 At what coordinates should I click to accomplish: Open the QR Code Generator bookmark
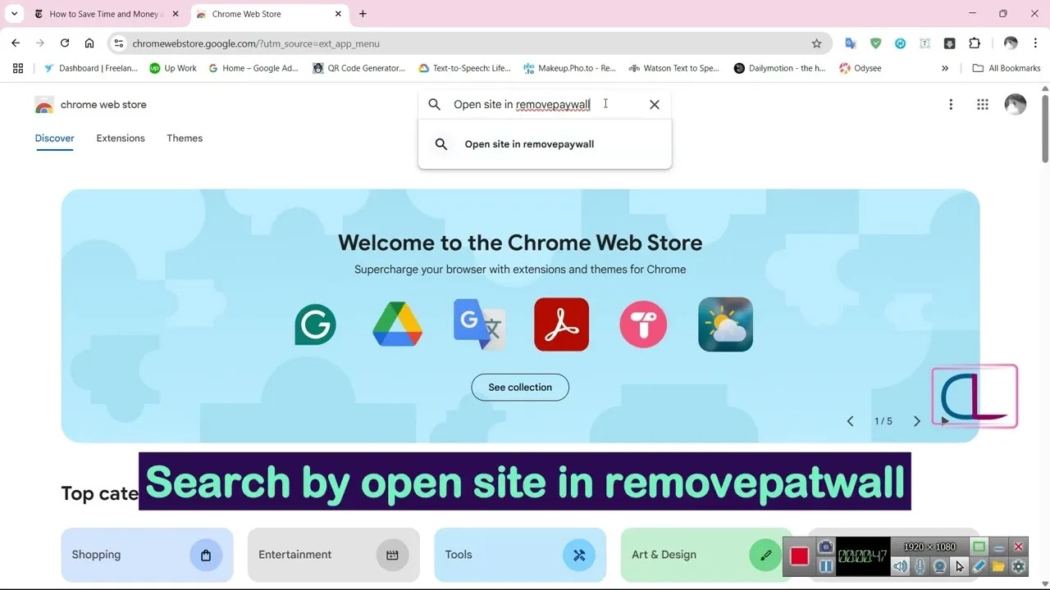click(359, 68)
